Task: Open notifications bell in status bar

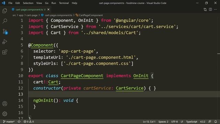Action: point(216,122)
